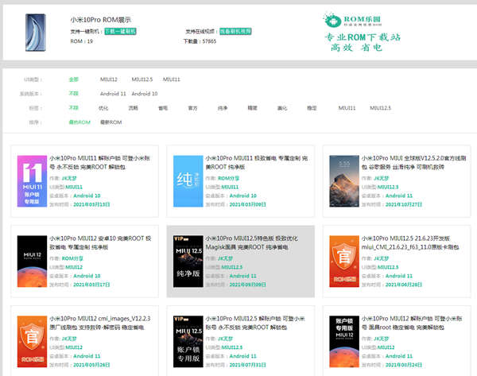The width and height of the screenshot is (477, 376).
Task: Click the MIUI 12 Mars wallpaper thumbnail
Action: 32,259
